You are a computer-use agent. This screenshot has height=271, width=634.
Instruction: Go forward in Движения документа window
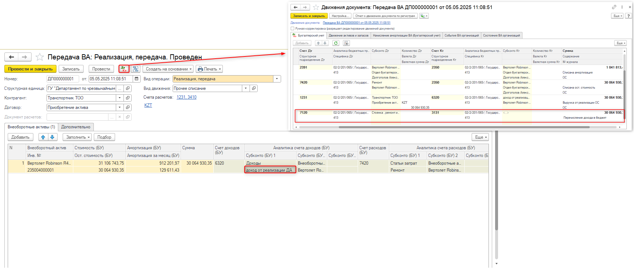[305, 7]
